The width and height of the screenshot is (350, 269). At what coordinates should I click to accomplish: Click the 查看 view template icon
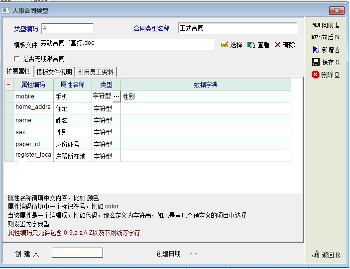coord(251,45)
